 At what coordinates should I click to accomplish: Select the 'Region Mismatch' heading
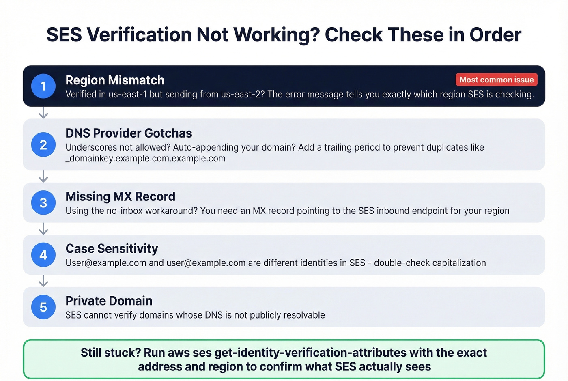pos(115,80)
